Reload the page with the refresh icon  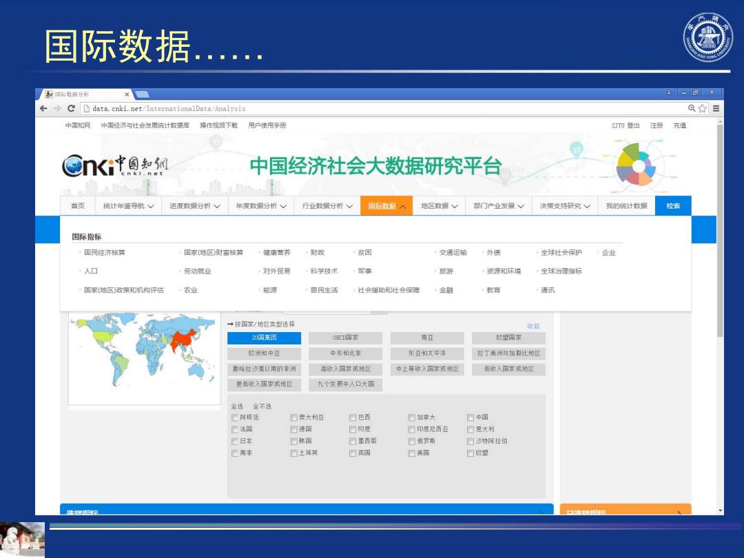pyautogui.click(x=71, y=109)
